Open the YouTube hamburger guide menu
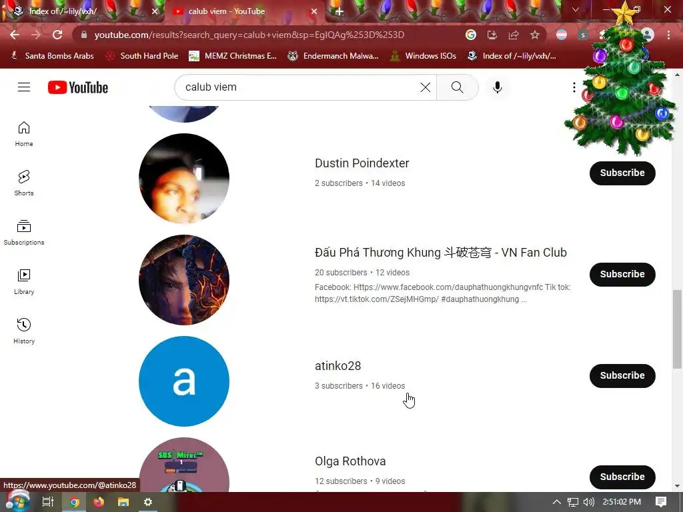The image size is (683, 512). click(24, 87)
